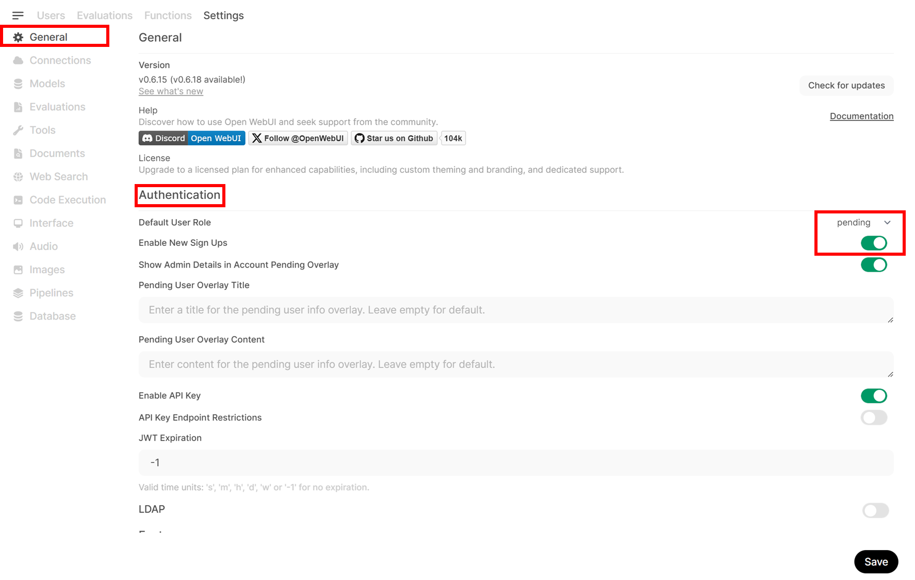Open Tools wrench icon in sidebar
Viewport: 915px width, 580px height.
pyautogui.click(x=18, y=130)
